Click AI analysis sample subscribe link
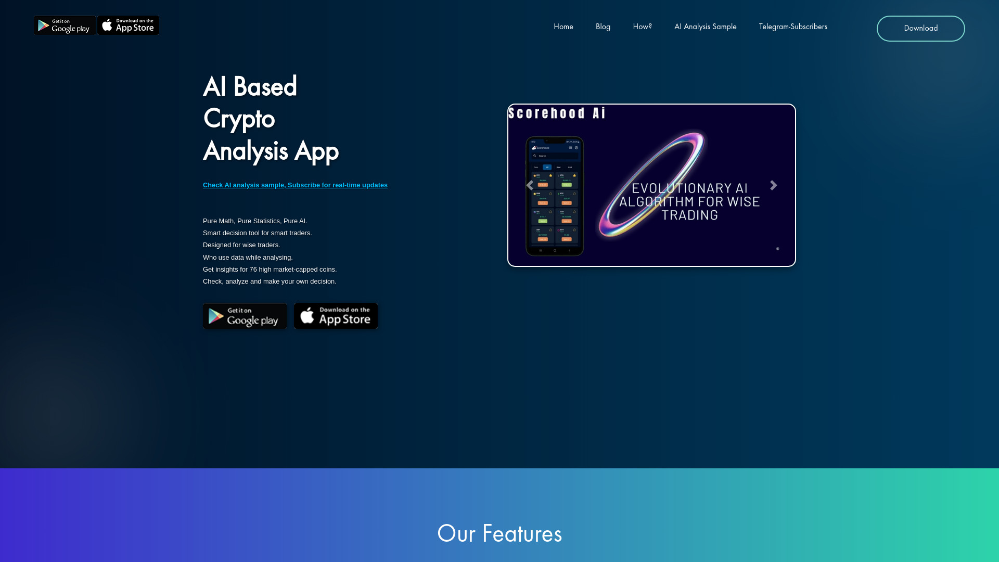Viewport: 999px width, 562px height. click(295, 185)
